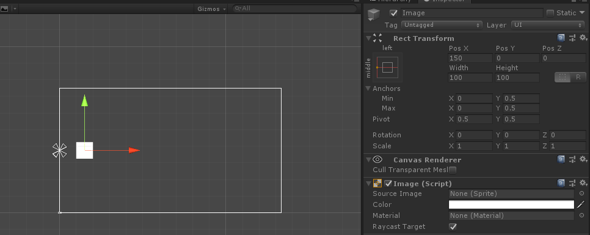Image resolution: width=590 pixels, height=235 pixels.
Task: Select the Color eyedropper tool
Action: tap(581, 204)
